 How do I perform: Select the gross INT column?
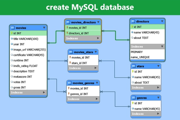[x=28, y=87]
